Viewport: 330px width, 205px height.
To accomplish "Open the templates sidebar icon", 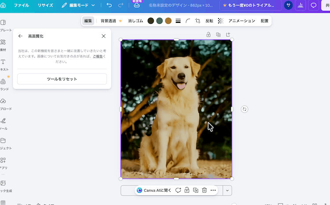I will point(3,22).
